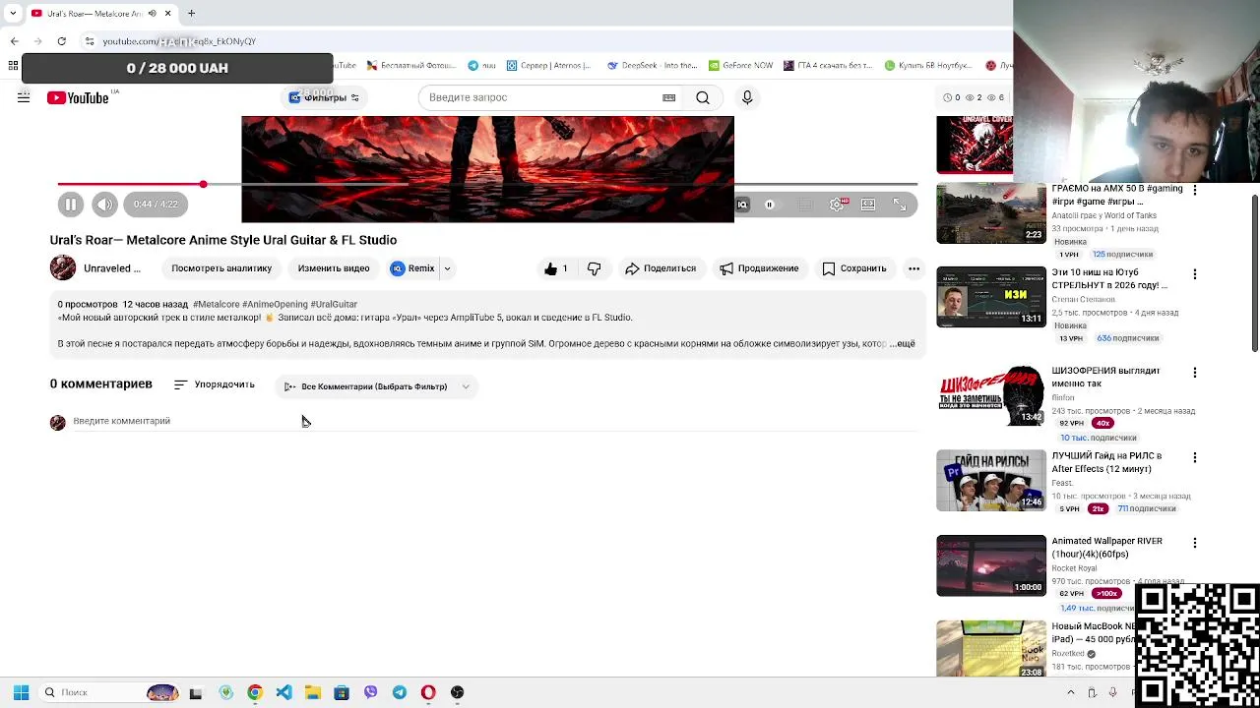Go back in browser history
Image resolution: width=1260 pixels, height=708 pixels.
14,41
